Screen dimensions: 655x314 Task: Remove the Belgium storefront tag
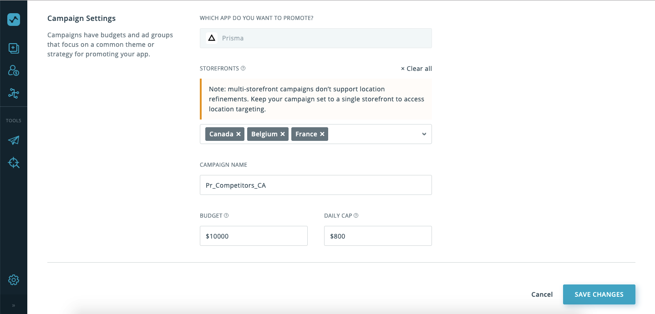283,134
